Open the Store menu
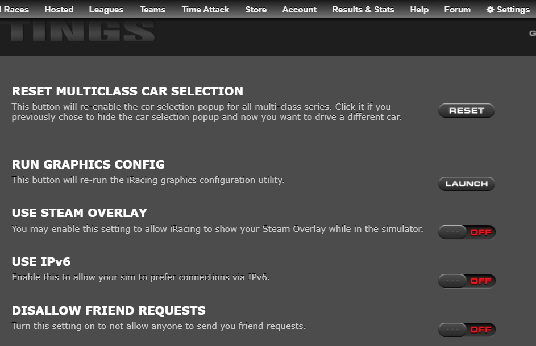The width and height of the screenshot is (536, 346). tap(256, 10)
